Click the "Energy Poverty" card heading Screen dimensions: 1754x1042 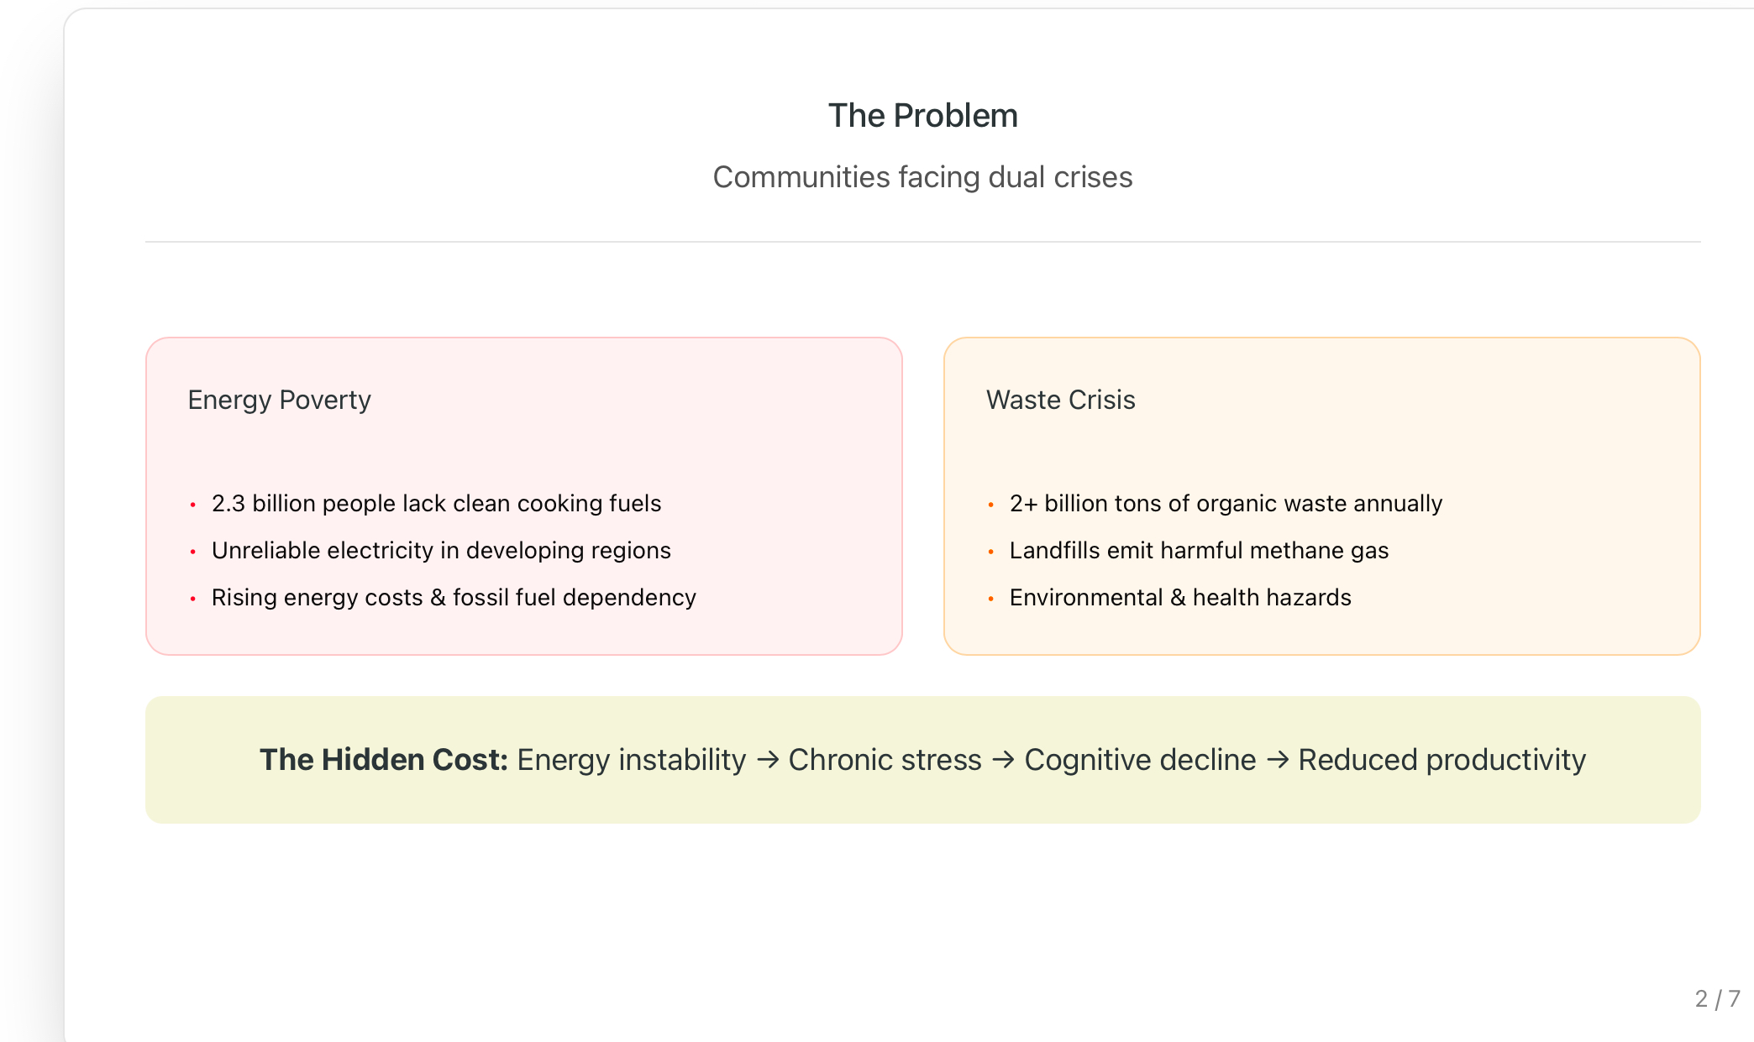[279, 400]
